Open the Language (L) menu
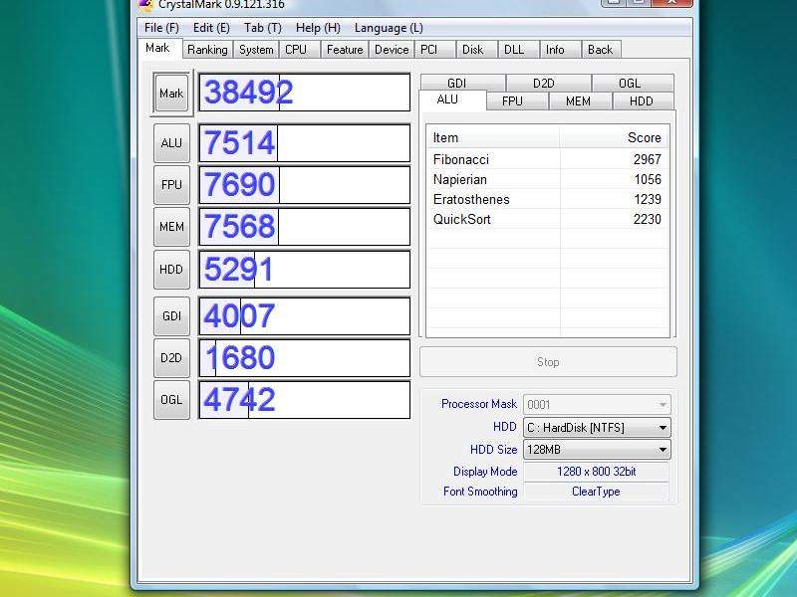 (x=389, y=28)
